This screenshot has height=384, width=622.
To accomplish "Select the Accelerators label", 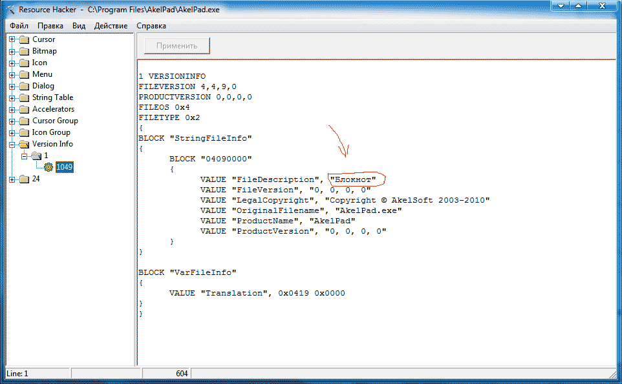I will 53,109.
